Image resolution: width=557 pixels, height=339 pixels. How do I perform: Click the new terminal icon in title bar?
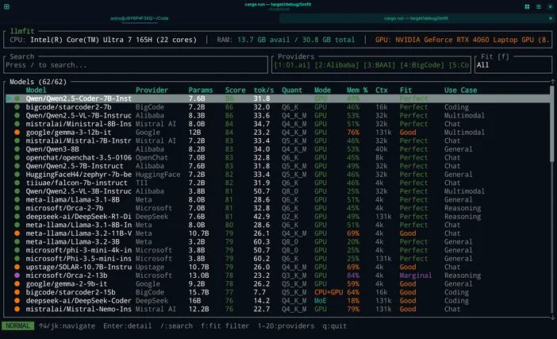(x=8, y=6)
